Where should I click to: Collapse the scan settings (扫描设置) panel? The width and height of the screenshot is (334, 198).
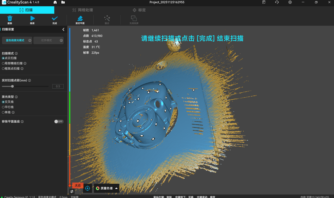click(63, 29)
